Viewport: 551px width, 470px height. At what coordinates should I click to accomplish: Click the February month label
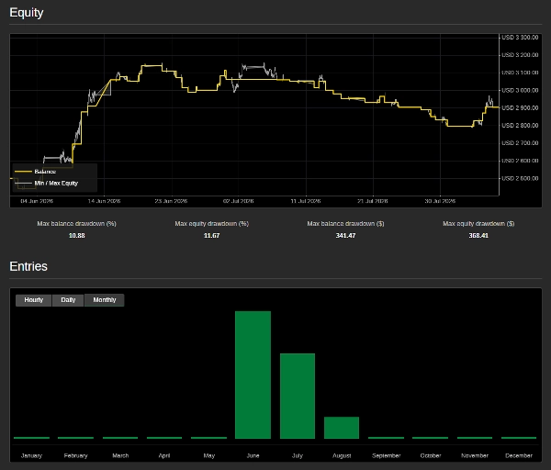point(75,455)
